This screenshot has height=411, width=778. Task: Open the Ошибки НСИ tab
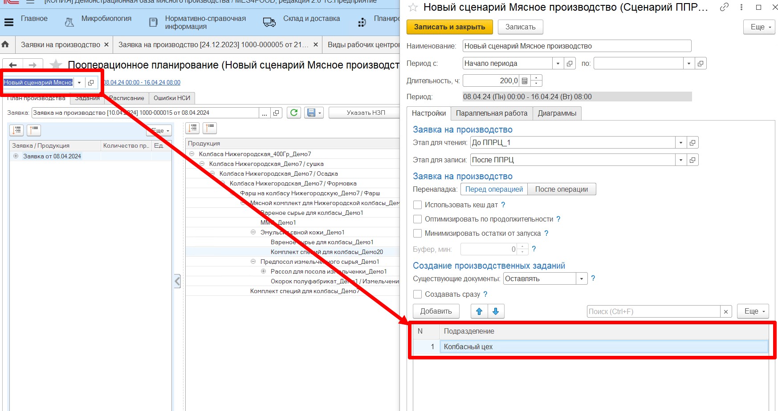171,98
